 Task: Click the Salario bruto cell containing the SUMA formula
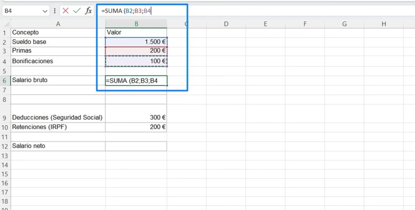136,81
